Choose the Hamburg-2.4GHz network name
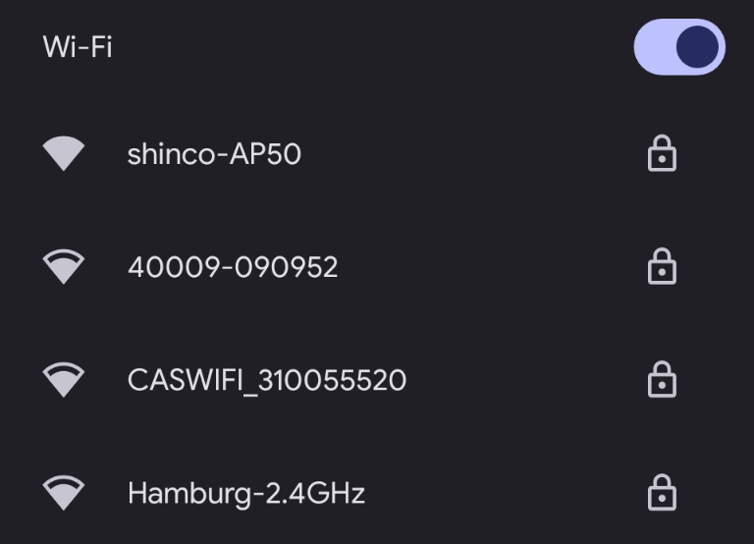Screen dimensions: 754x544 (246, 493)
